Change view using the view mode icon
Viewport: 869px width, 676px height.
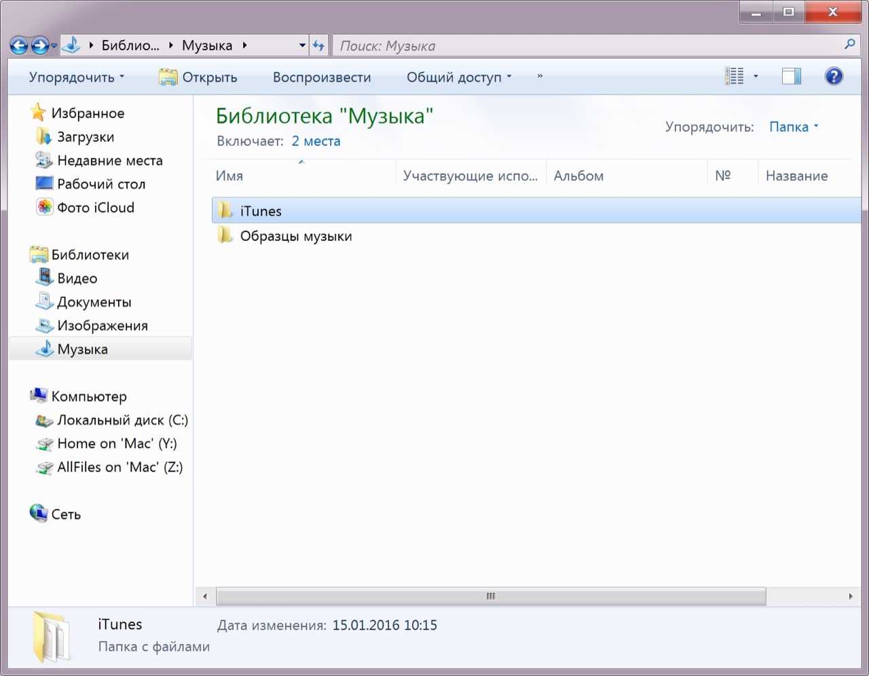click(x=734, y=76)
